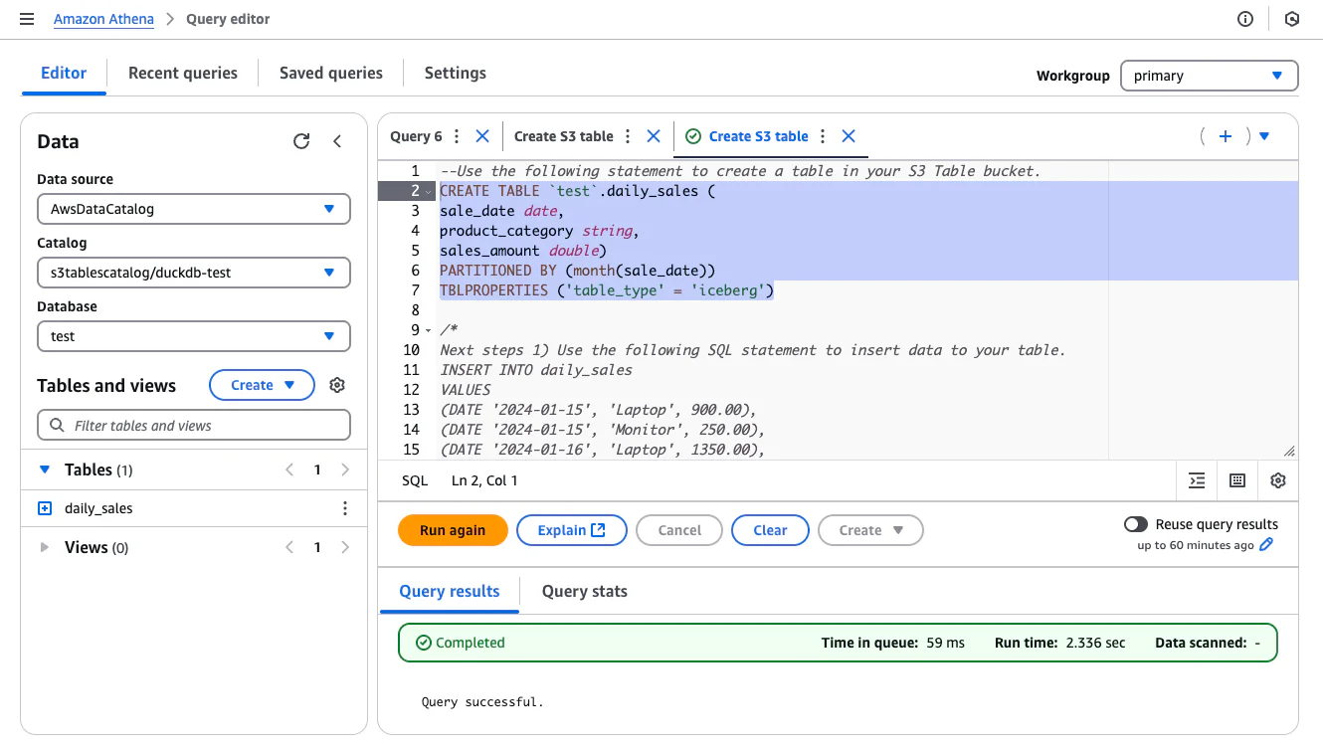Open the Data source AwsDataCatalog dropdown
The width and height of the screenshot is (1323, 752).
click(194, 209)
